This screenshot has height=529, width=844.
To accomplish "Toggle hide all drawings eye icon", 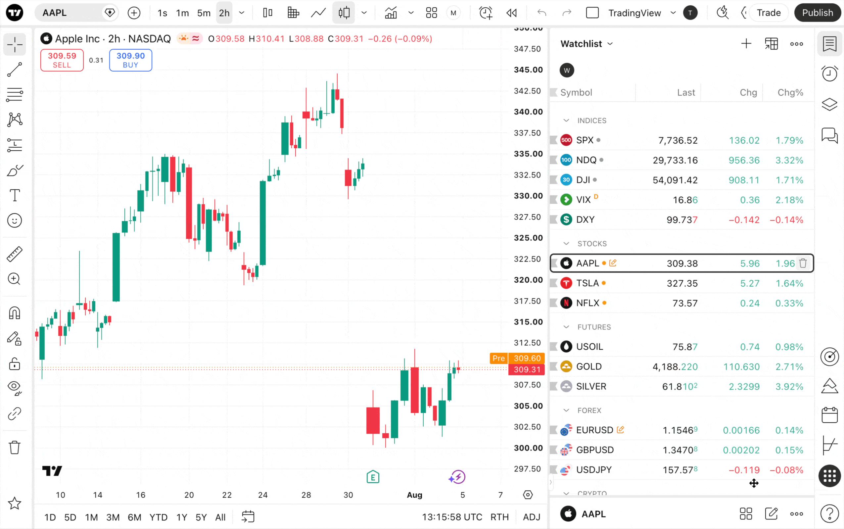I will [15, 388].
